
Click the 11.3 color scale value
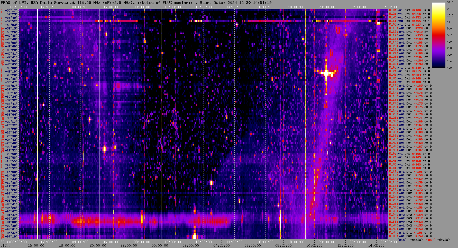pyautogui.click(x=450, y=22)
